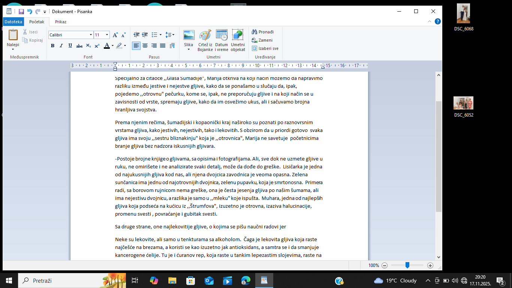The height and width of the screenshot is (288, 512).
Task: Click the Pronađi button
Action: coord(263,32)
